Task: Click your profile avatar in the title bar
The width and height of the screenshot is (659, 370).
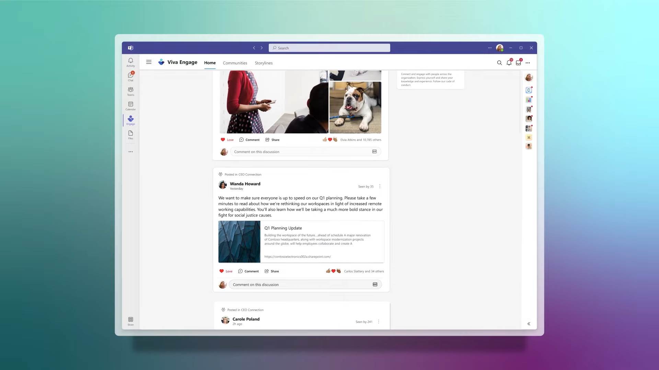Action: 499,48
